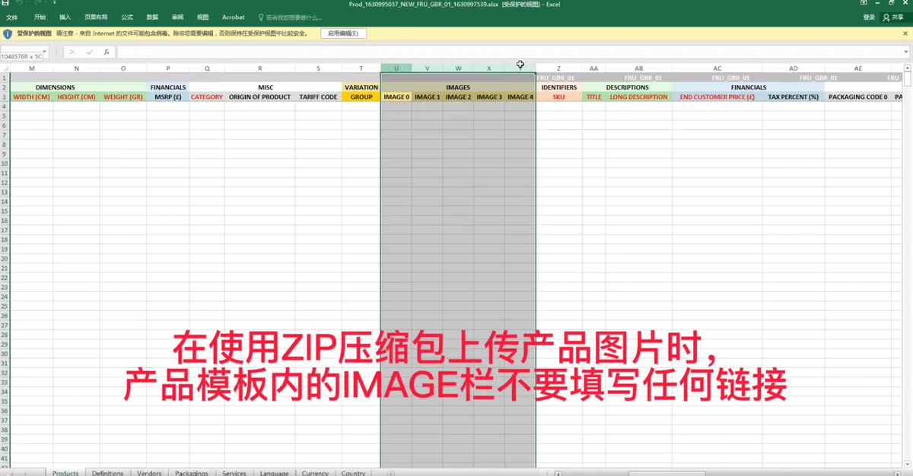Click the formula bar confirm checkmark icon
Screen dimensions: 913x476
click(90, 52)
